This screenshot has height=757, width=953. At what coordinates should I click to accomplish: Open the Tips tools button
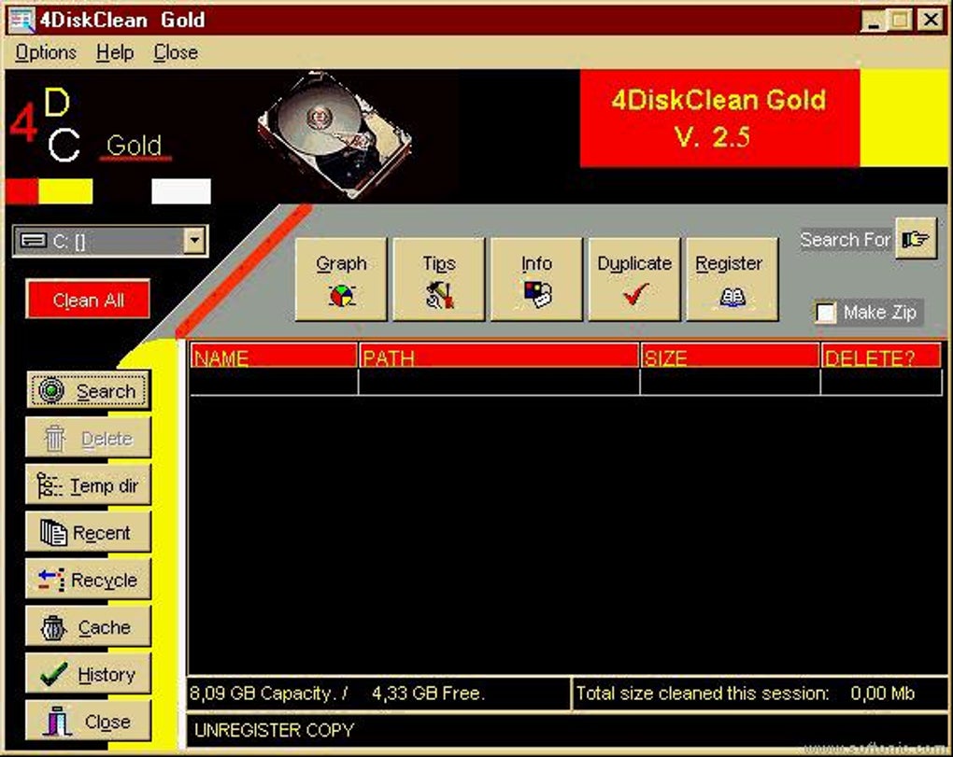[439, 279]
